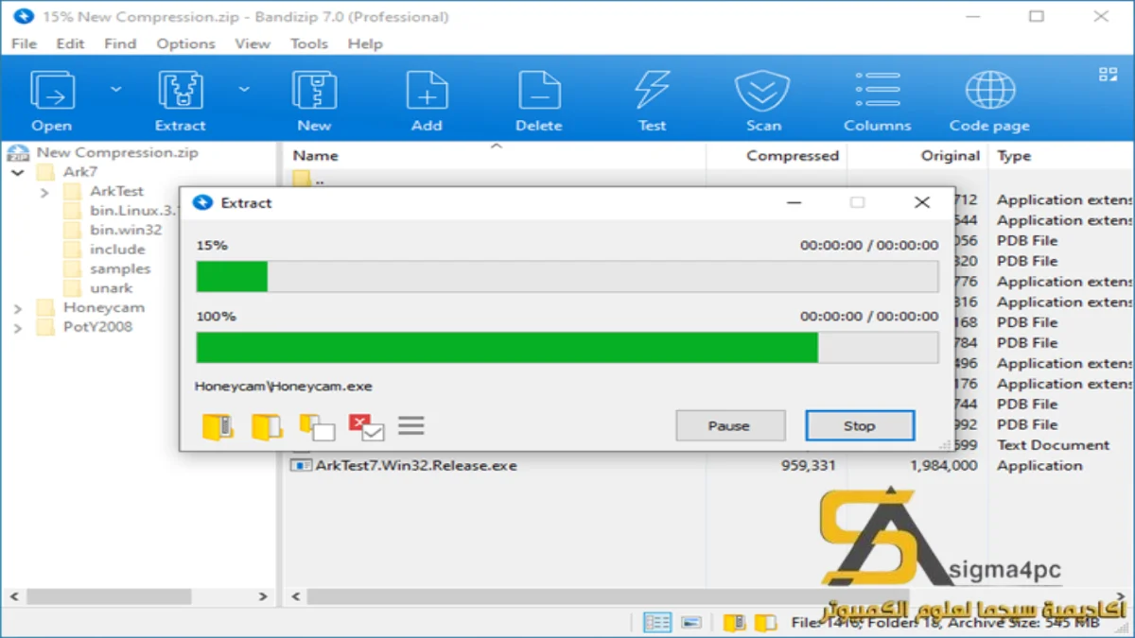Select the samples folder
This screenshot has height=638, width=1135.
120,269
